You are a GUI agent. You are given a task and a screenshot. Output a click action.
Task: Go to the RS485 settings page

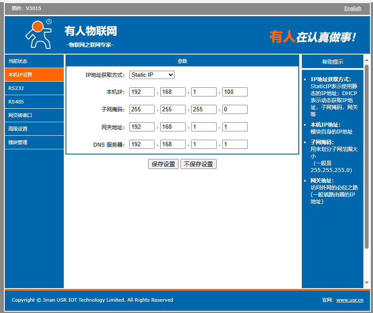tap(34, 102)
